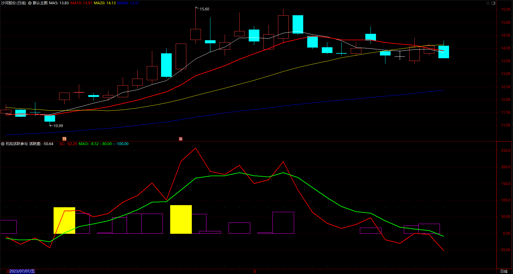This screenshot has height=274, width=513.
Task: Click the 11.00 price axis label
Action: coord(506,125)
